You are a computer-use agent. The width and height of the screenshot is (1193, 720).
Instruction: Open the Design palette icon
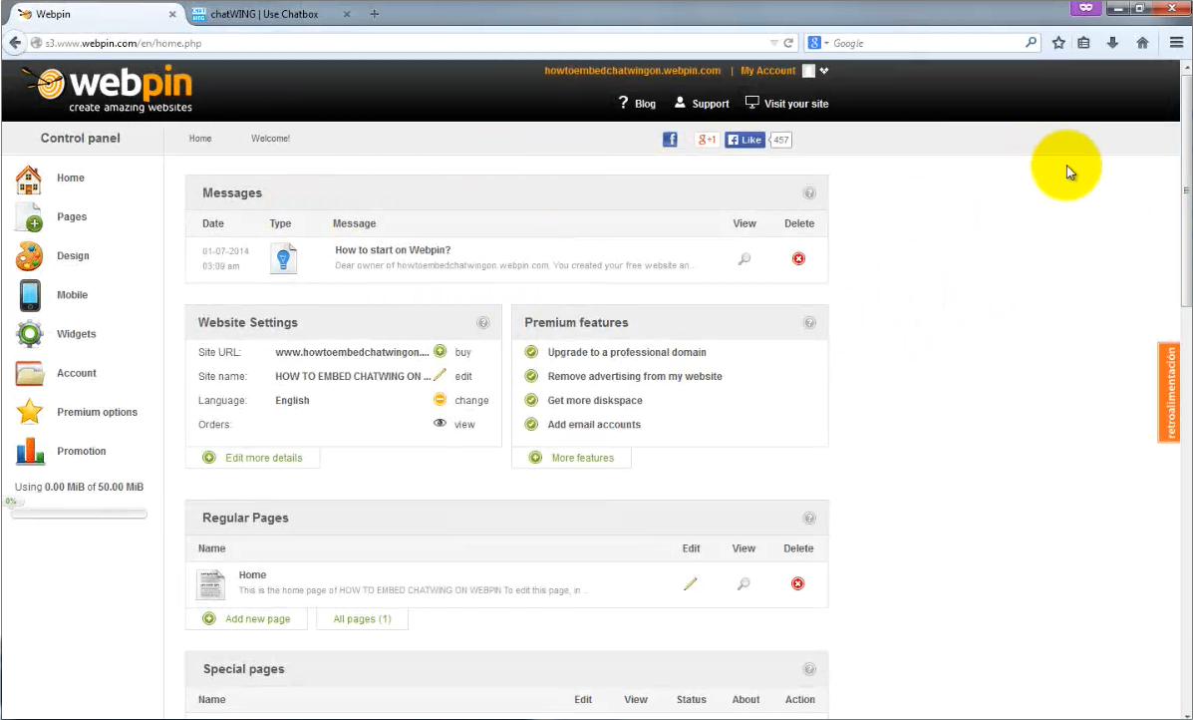tap(29, 256)
